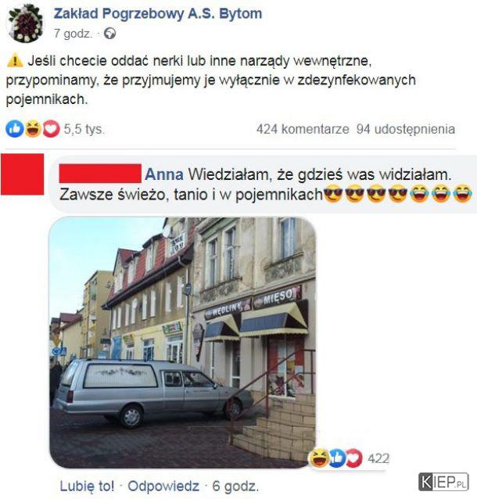The width and height of the screenshot is (477, 499).
Task: Show the 5,5 tys. reactions list
Action: [x=84, y=129]
